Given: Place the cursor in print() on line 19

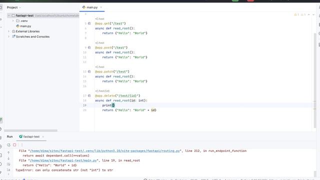Looking at the screenshot, I should point(113,105).
